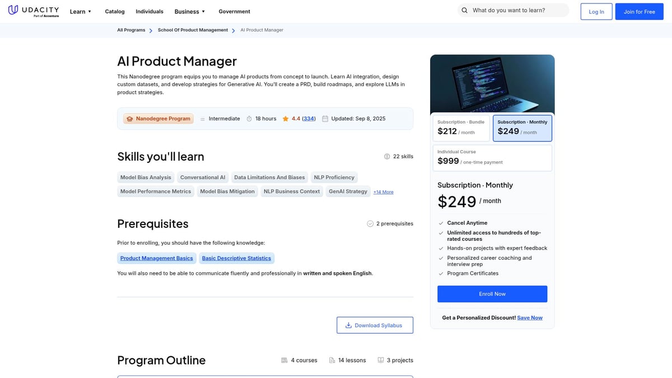Viewport: 672px width, 378px height.
Task: Click the laptop course thumbnail image
Action: click(492, 85)
